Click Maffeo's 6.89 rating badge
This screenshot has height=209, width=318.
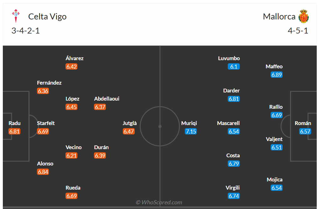(x=277, y=75)
